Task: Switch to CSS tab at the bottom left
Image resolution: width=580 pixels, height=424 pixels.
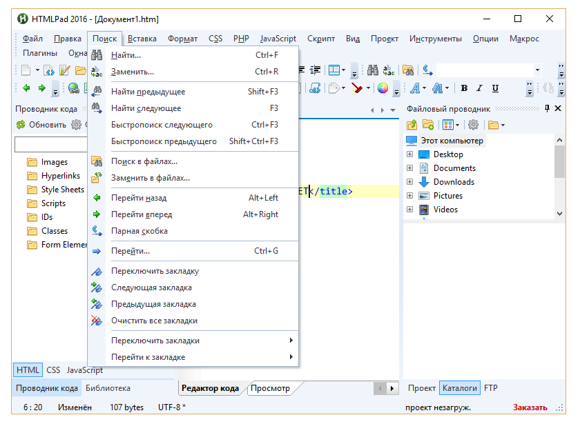Action: click(x=53, y=370)
